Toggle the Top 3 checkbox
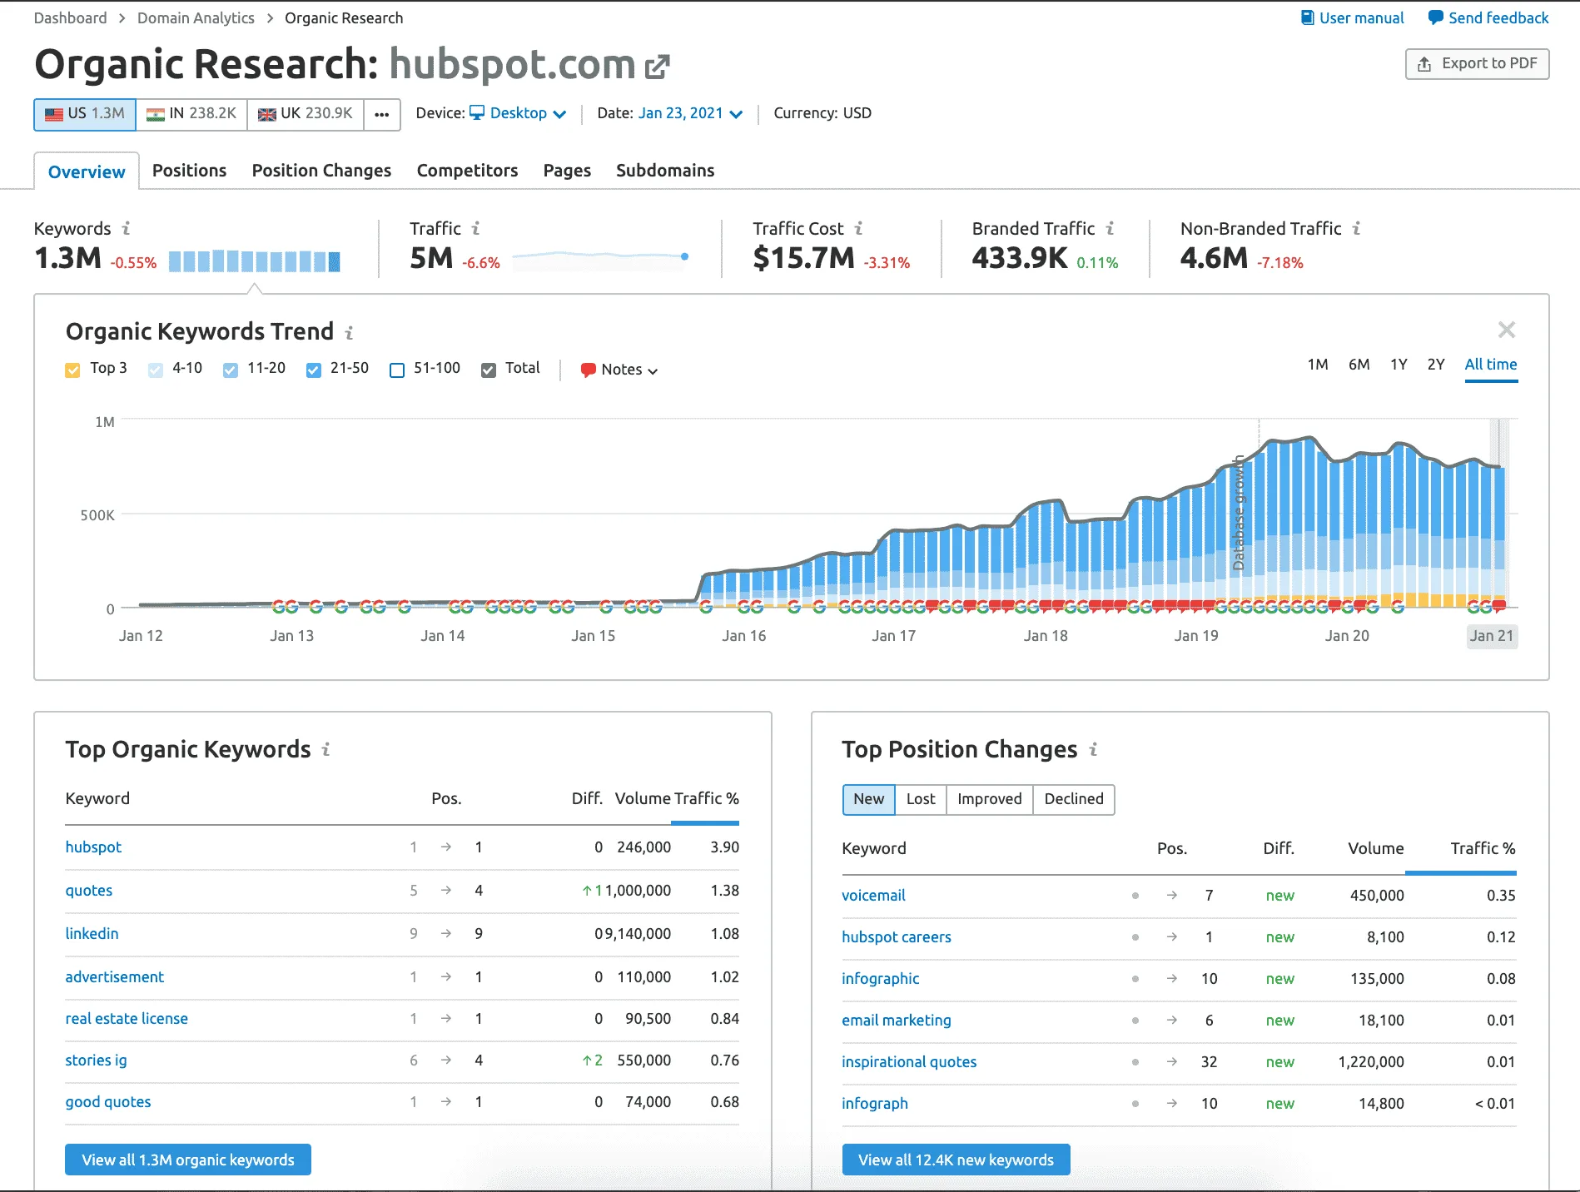Image resolution: width=1580 pixels, height=1192 pixels. click(72, 370)
